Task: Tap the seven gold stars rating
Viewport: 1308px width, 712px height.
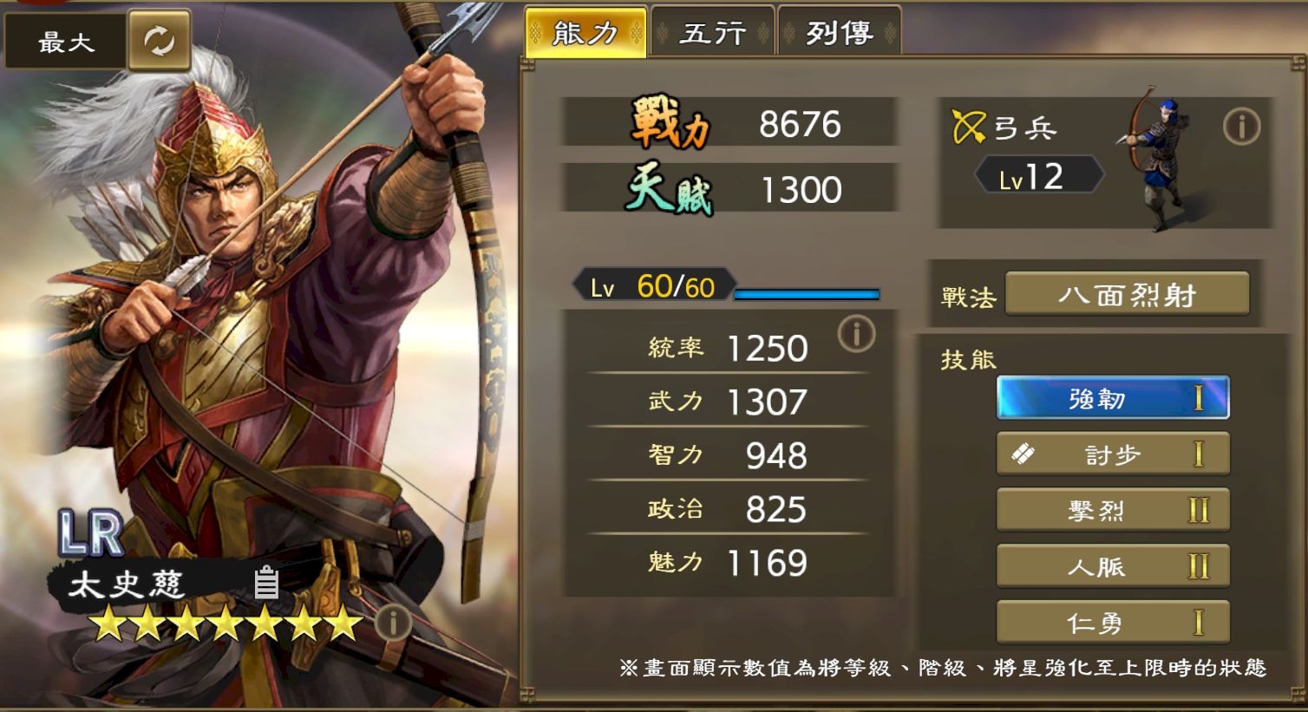Action: click(226, 623)
